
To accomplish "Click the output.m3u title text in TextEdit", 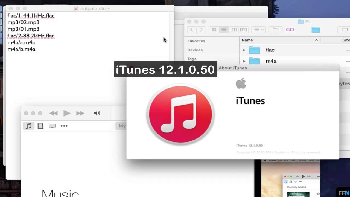I will 93,8.
